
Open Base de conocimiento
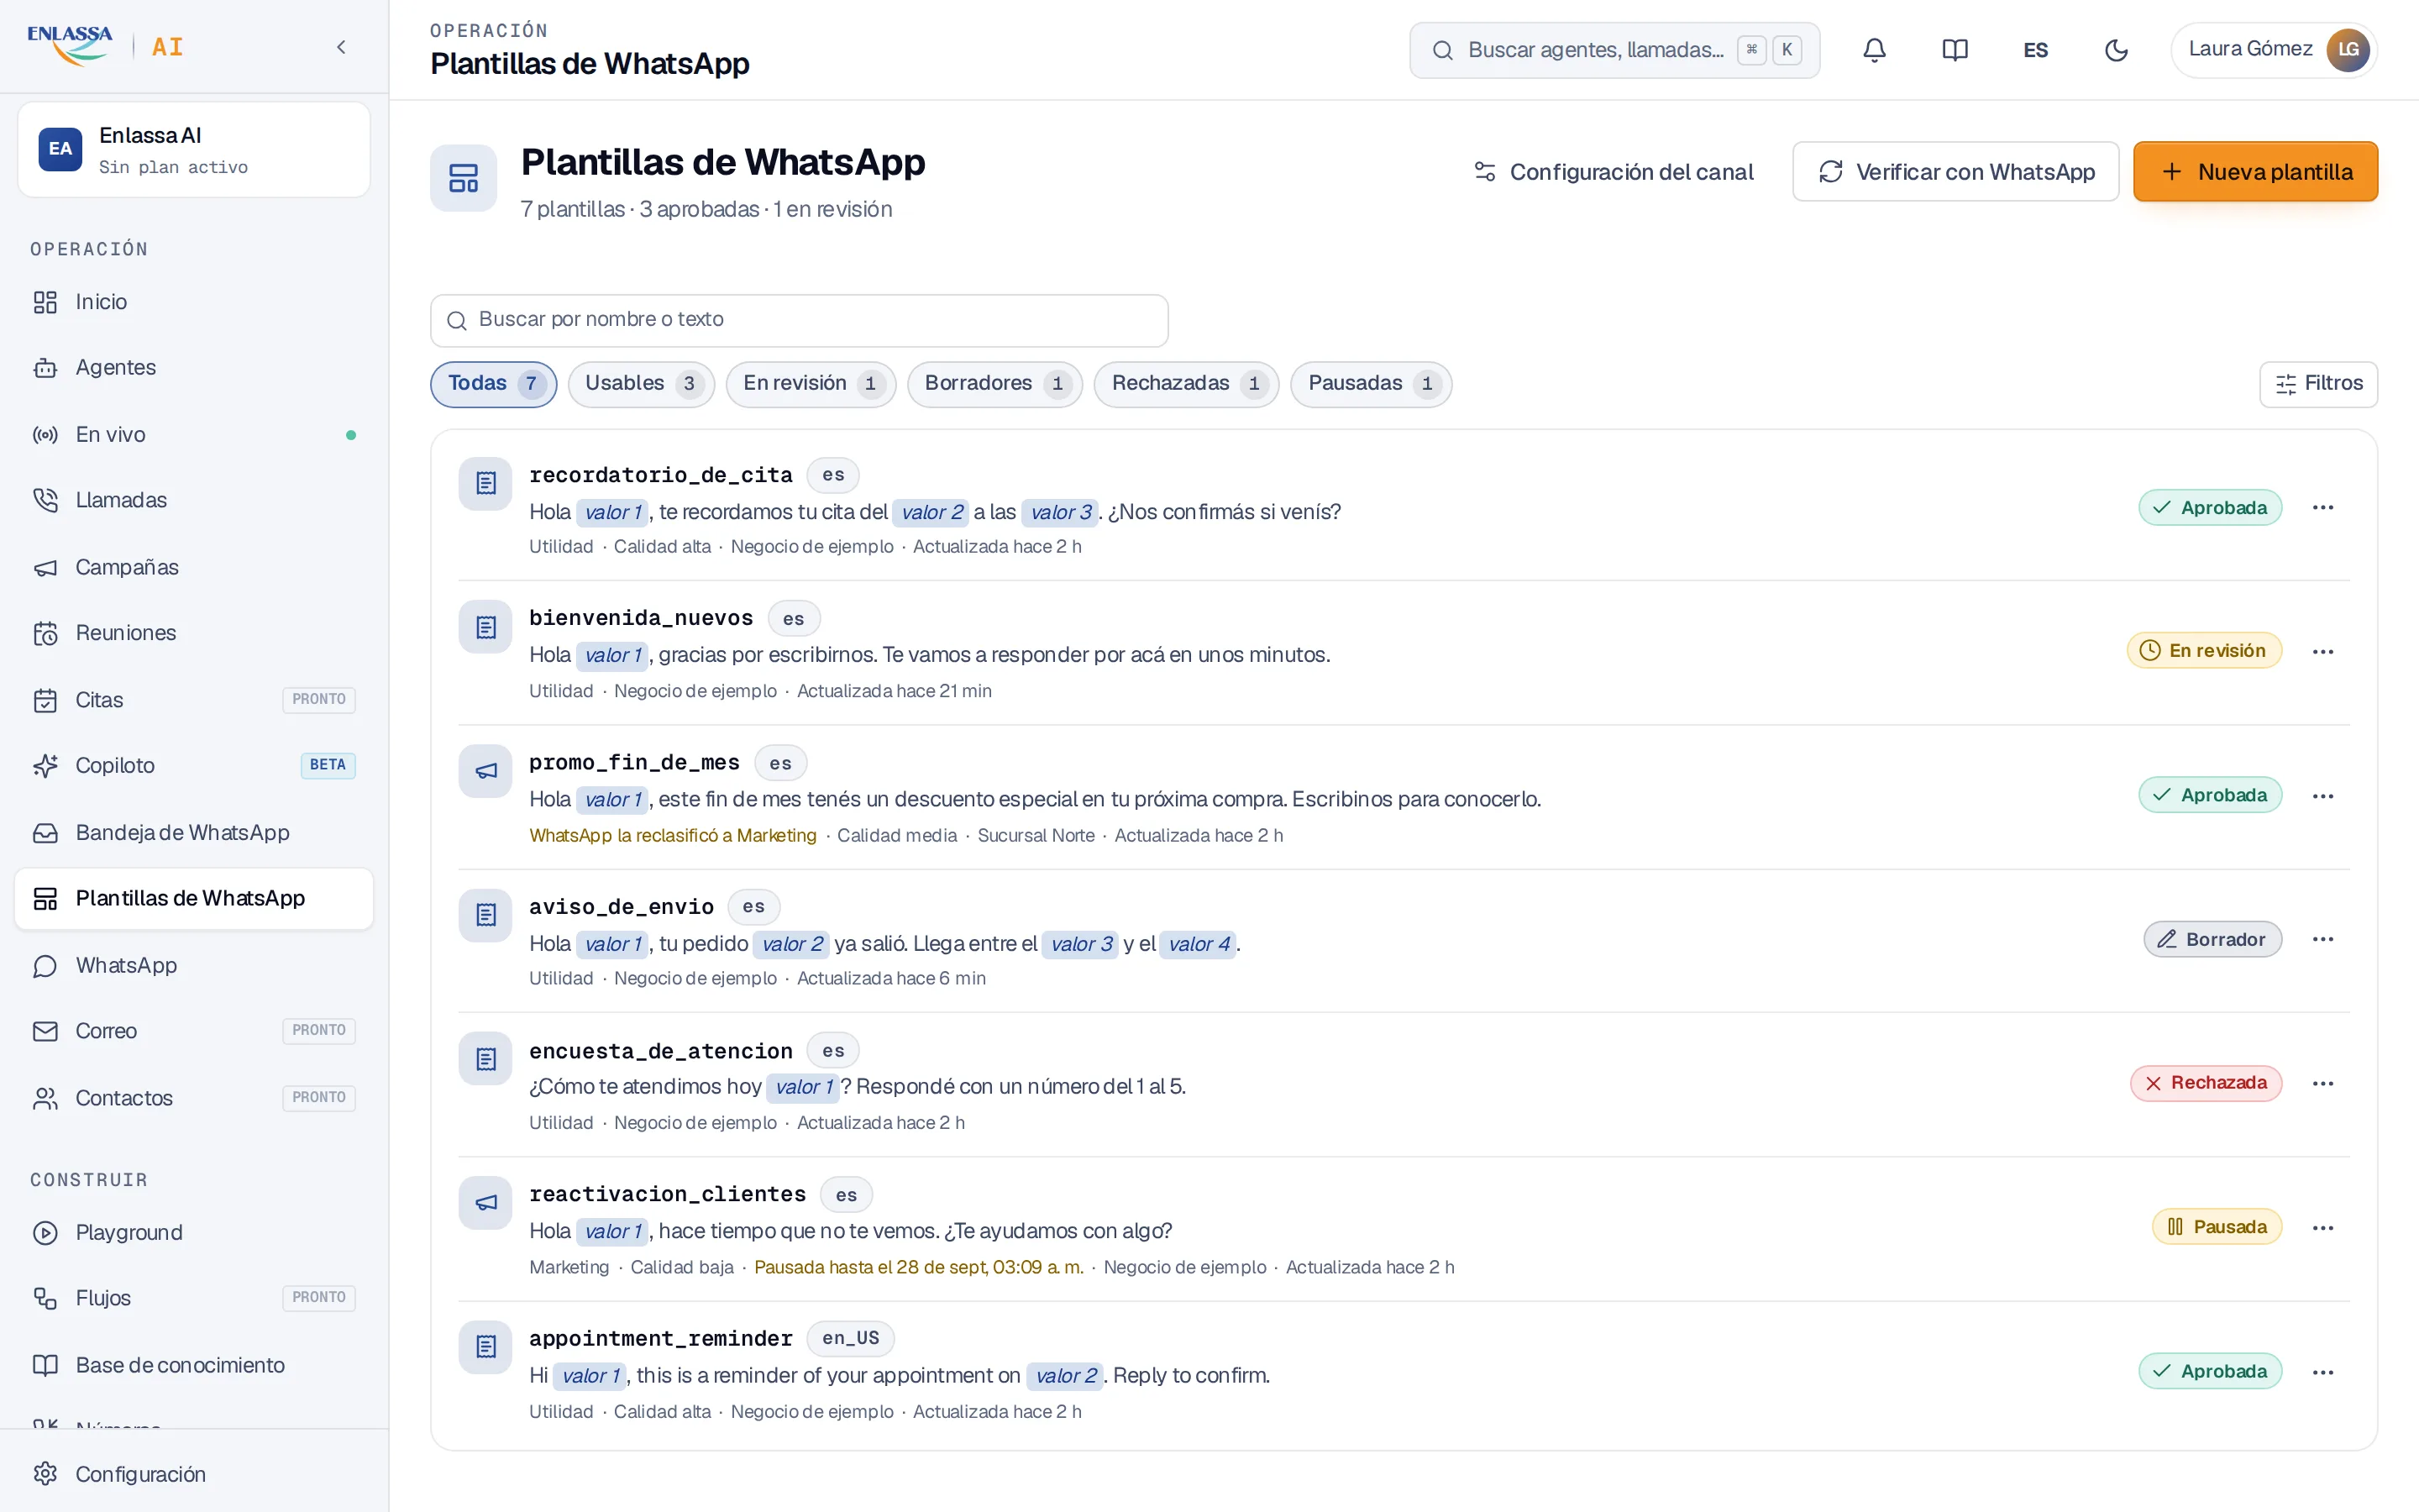pos(194,1366)
